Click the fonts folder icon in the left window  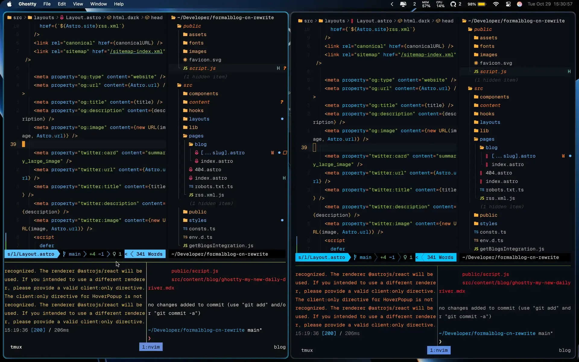click(185, 43)
